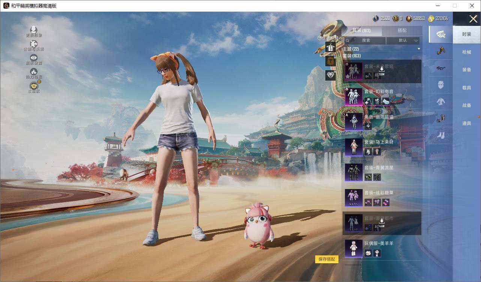
Task: Open the 装备 equipment tab
Action: tap(467, 70)
